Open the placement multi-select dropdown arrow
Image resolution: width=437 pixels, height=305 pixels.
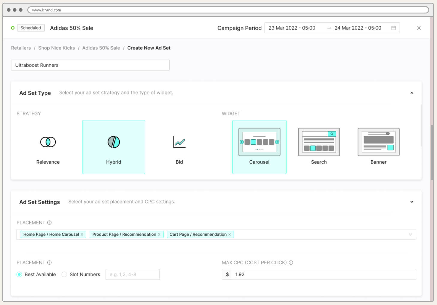410,234
